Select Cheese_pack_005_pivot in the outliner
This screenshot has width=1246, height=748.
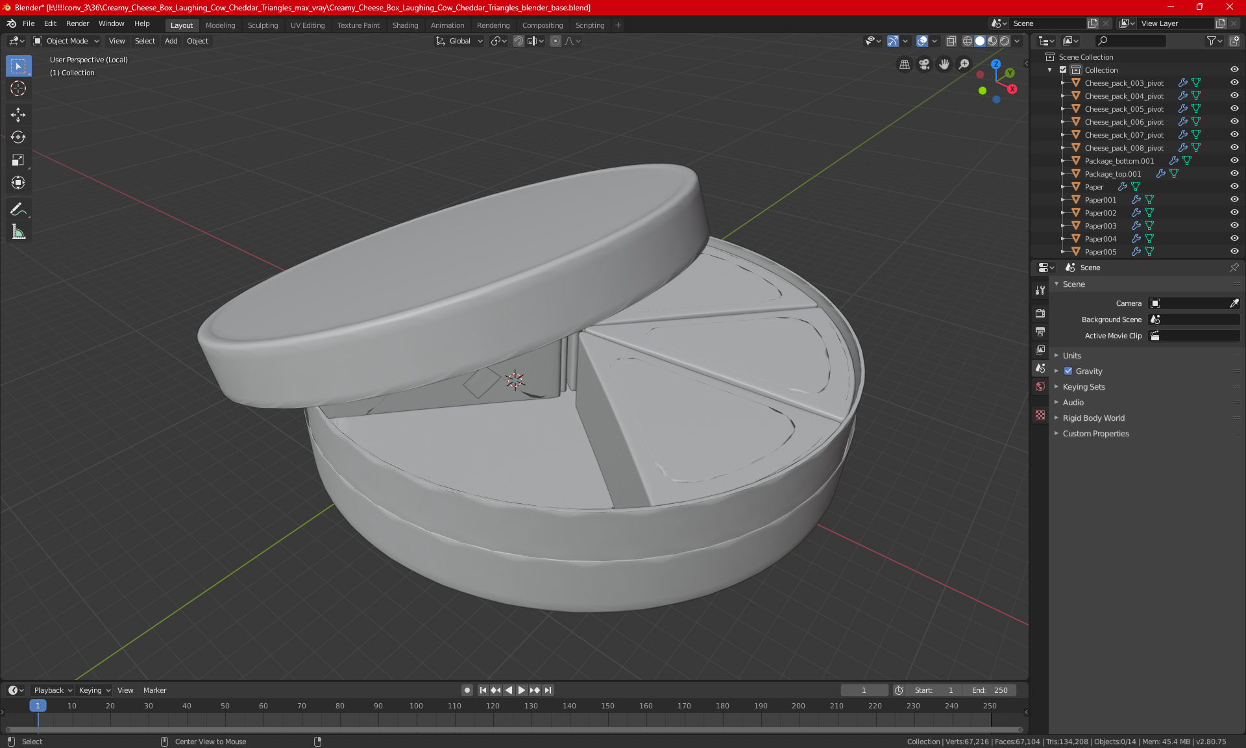(1124, 109)
